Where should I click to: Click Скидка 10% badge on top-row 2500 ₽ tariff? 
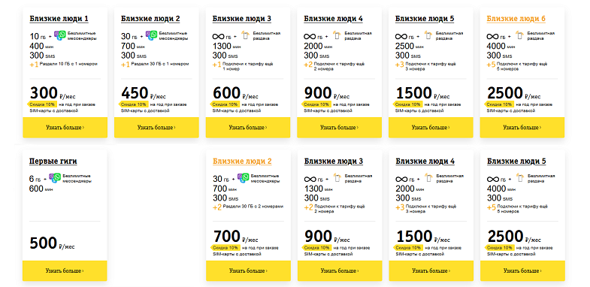pyautogui.click(x=499, y=104)
